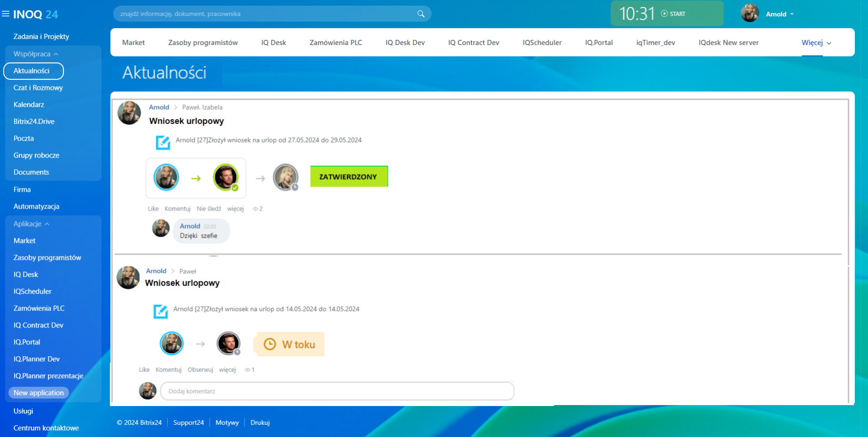The image size is (868, 437).
Task: Open Grupy robocze
Action: pos(36,156)
